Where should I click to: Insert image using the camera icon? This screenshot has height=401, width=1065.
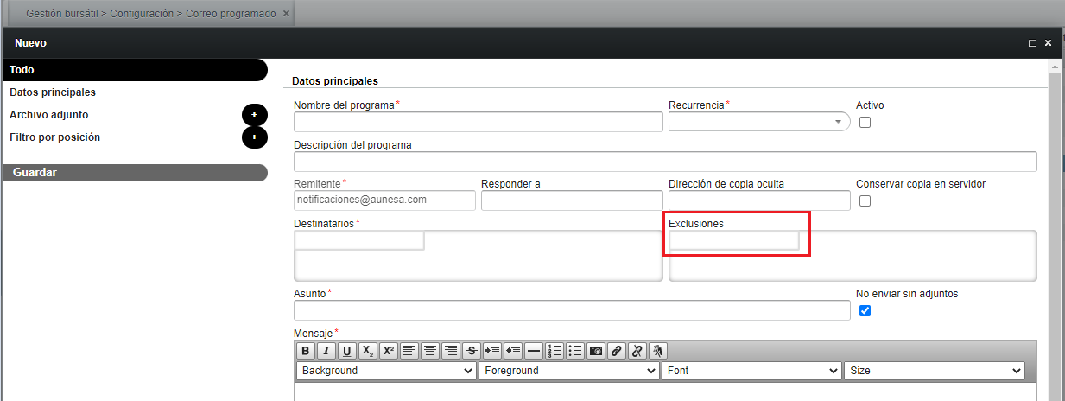point(596,351)
